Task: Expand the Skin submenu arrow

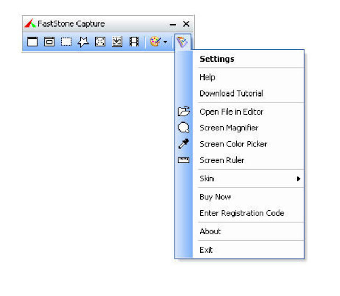Action: (299, 179)
